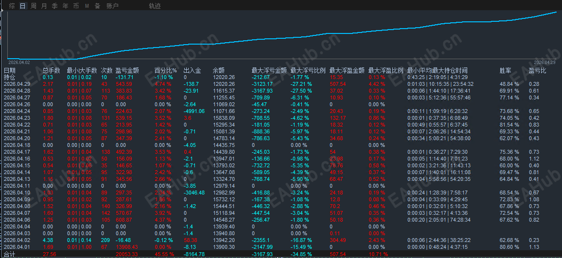Click the holding time 0:43:25 | 2:19:05 | 4:31:29

(437, 77)
